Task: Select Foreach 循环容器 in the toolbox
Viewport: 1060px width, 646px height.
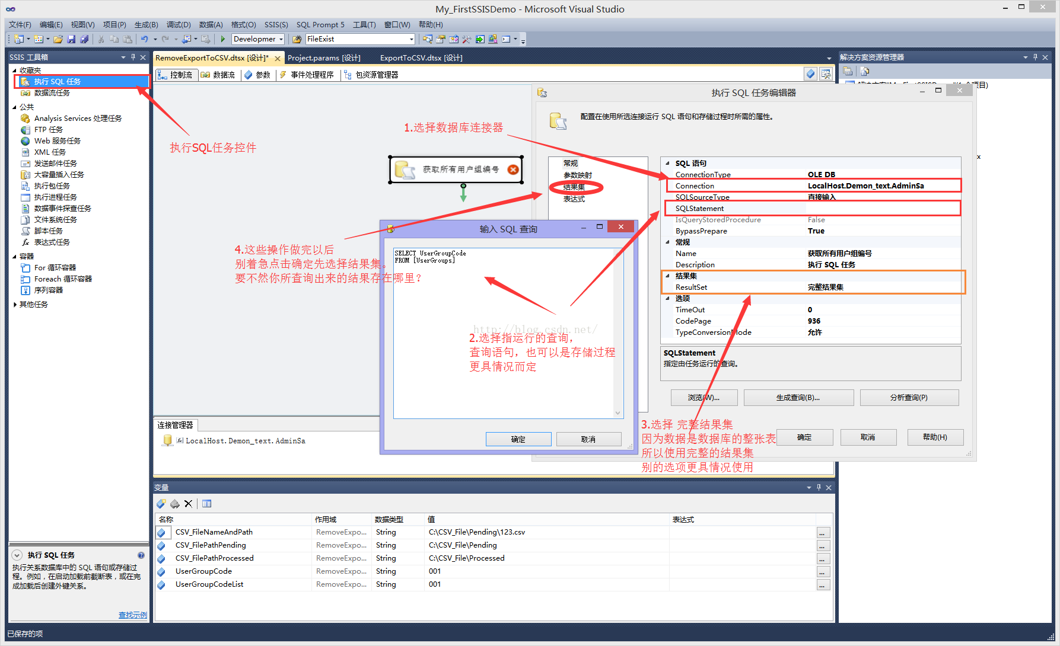Action: click(x=63, y=279)
